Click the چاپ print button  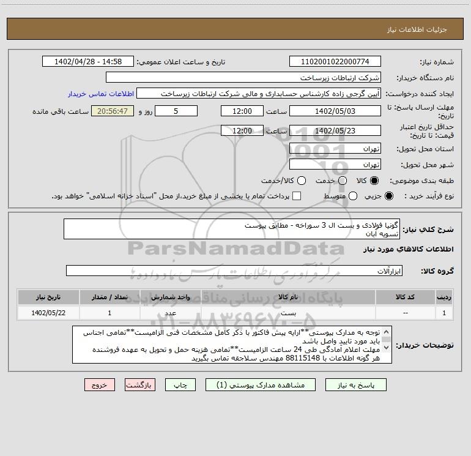[x=180, y=385]
